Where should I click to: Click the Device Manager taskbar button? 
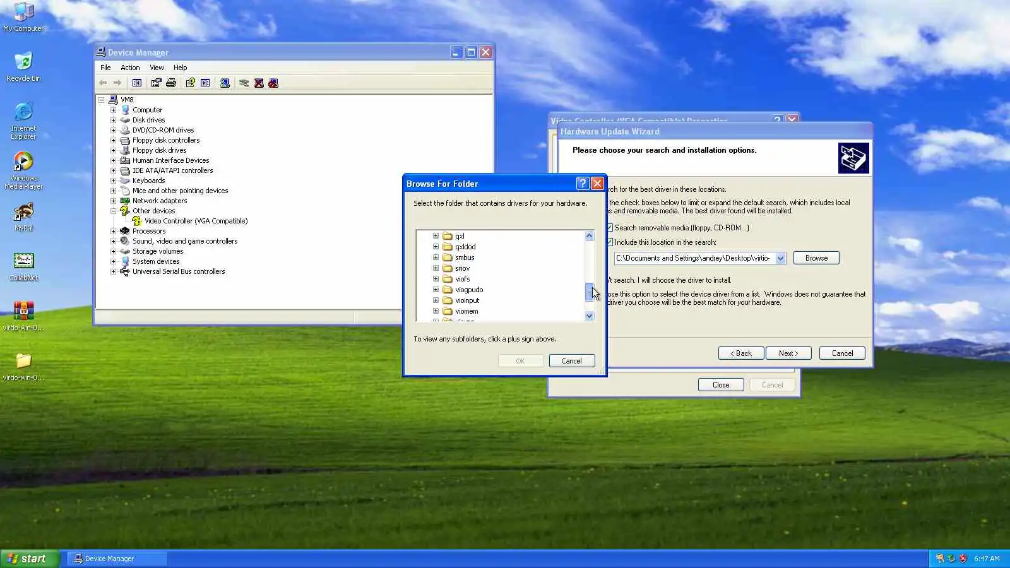[117, 559]
